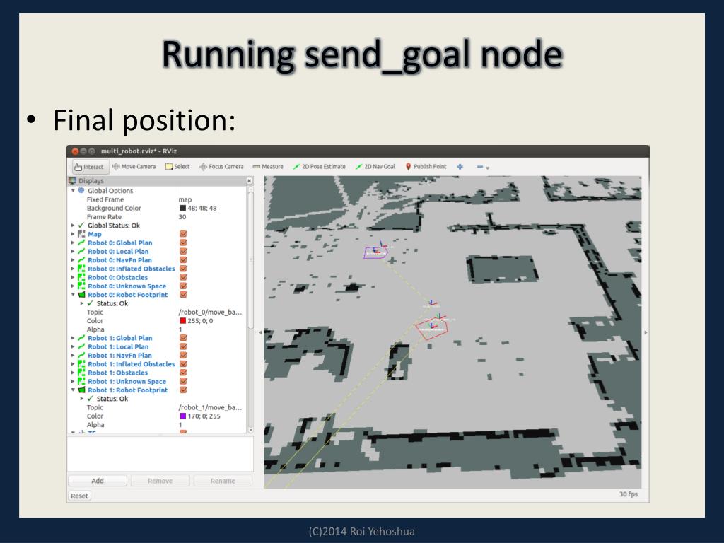Click the Robot 0: Inflated Obstacles grid icon

[x=82, y=269]
